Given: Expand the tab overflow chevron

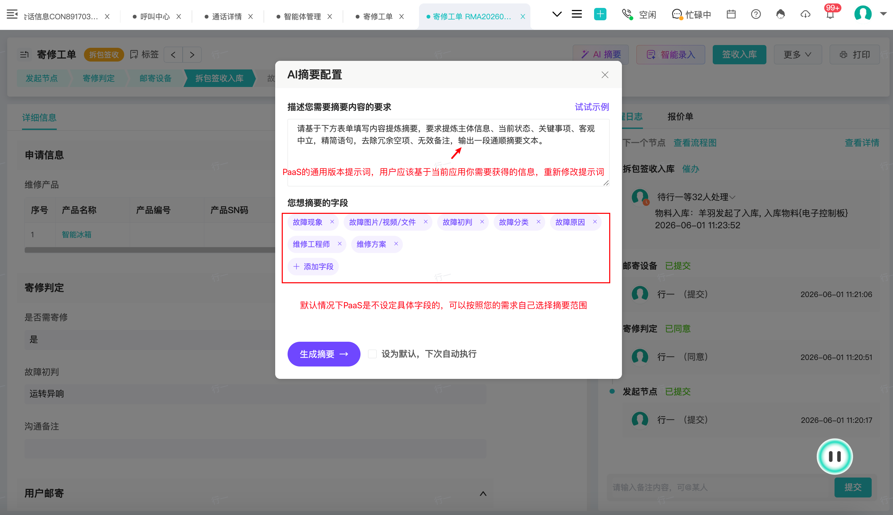Looking at the screenshot, I should point(557,14).
